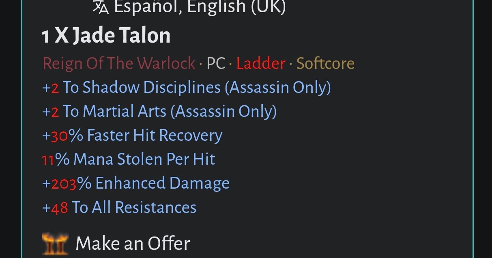Select "+2 To Martial Arts" stat
Screen dimensions: 492x258
tap(159, 111)
